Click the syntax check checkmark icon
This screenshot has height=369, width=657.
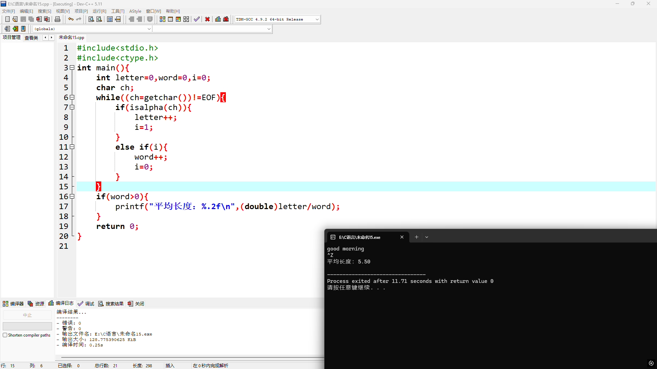click(196, 19)
